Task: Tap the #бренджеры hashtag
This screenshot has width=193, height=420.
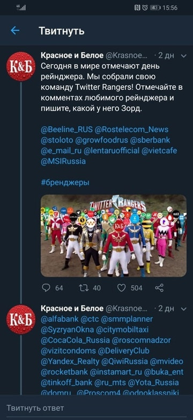Action: click(x=65, y=183)
